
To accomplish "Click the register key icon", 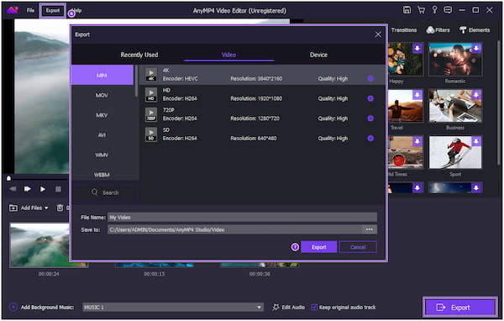I will 434,10.
